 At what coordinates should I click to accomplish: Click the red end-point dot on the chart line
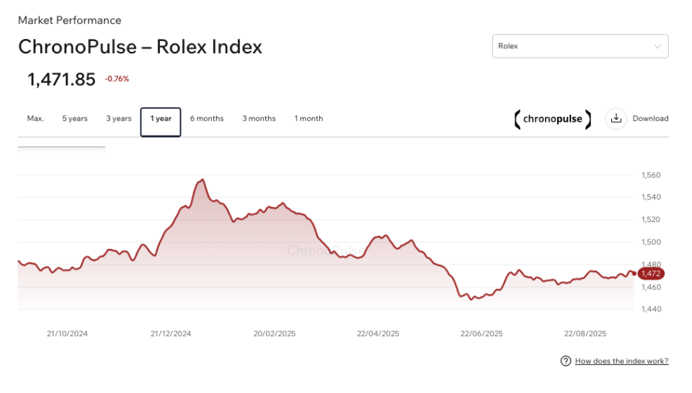[x=634, y=273]
